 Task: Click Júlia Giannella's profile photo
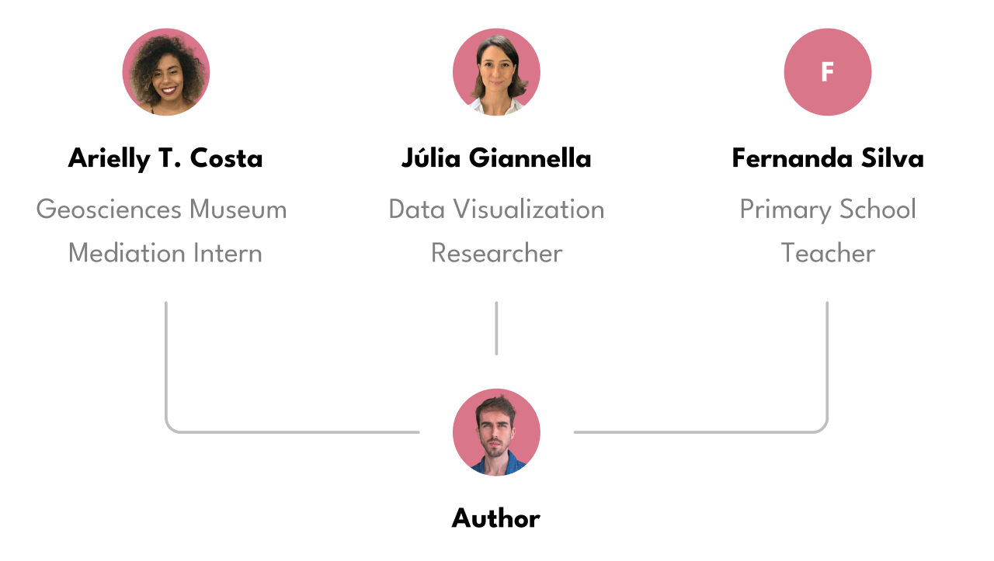point(496,72)
